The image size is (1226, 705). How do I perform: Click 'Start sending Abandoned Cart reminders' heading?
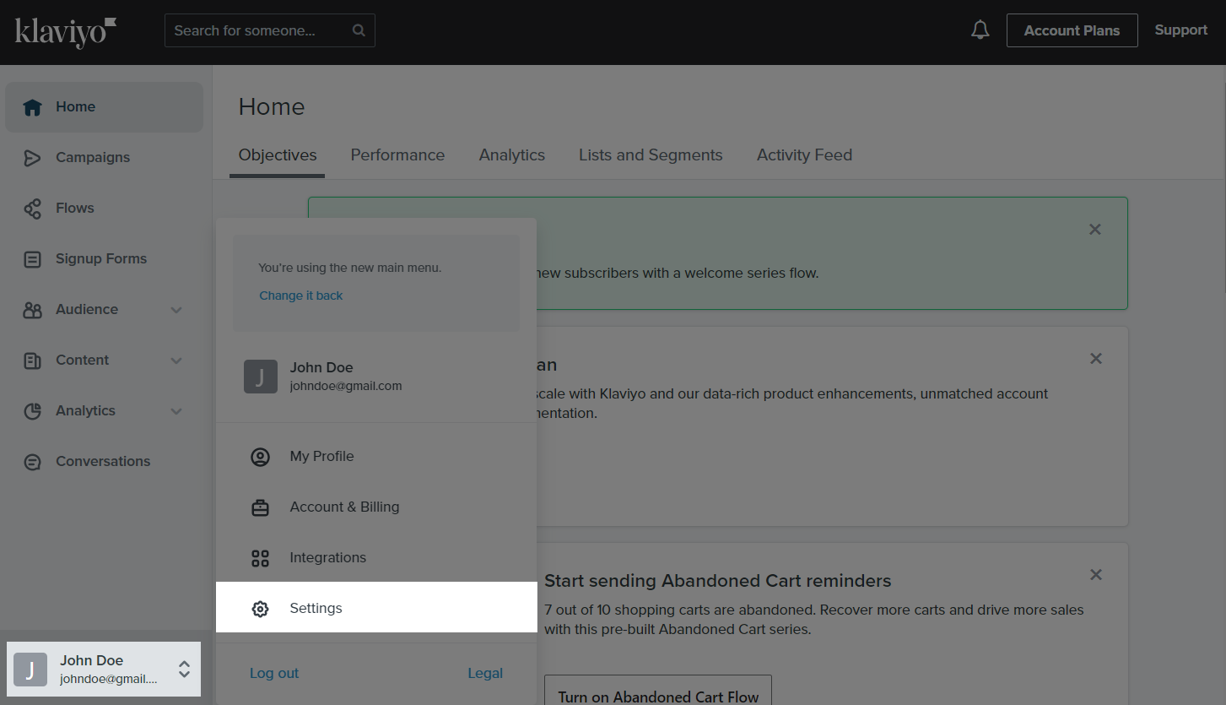[718, 581]
